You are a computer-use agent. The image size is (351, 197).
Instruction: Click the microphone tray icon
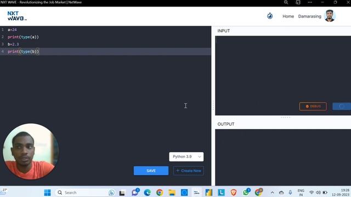[290, 192]
